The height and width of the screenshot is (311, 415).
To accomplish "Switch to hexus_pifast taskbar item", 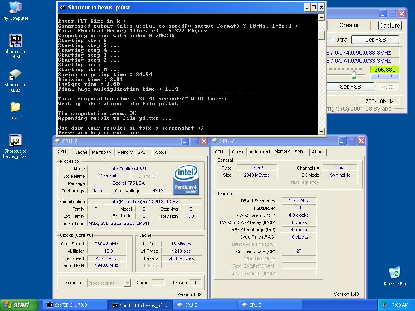I will point(140,305).
